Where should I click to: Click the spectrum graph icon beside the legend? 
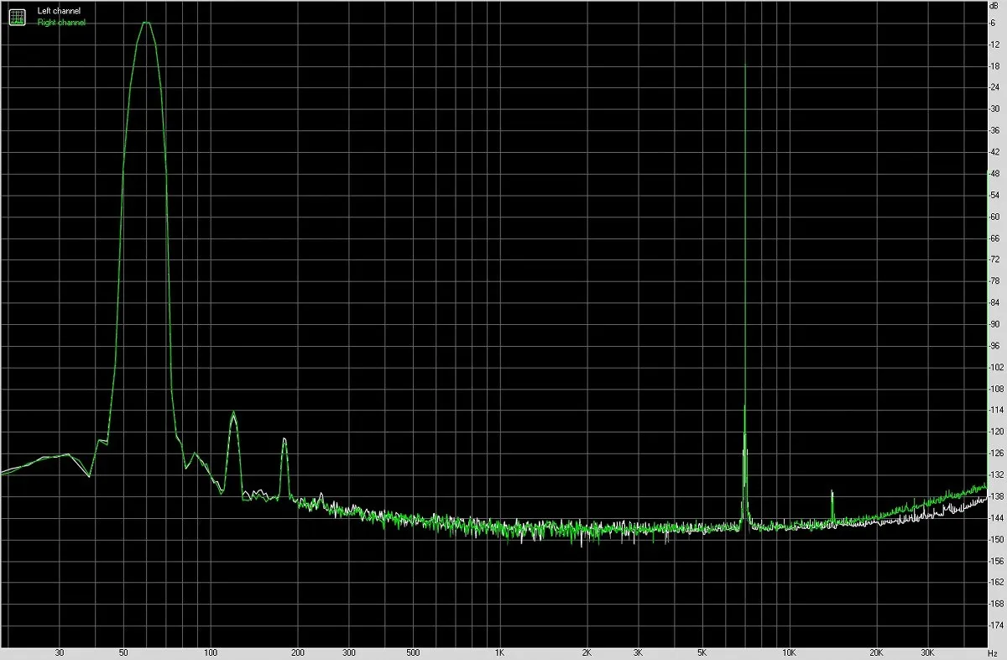click(x=17, y=16)
